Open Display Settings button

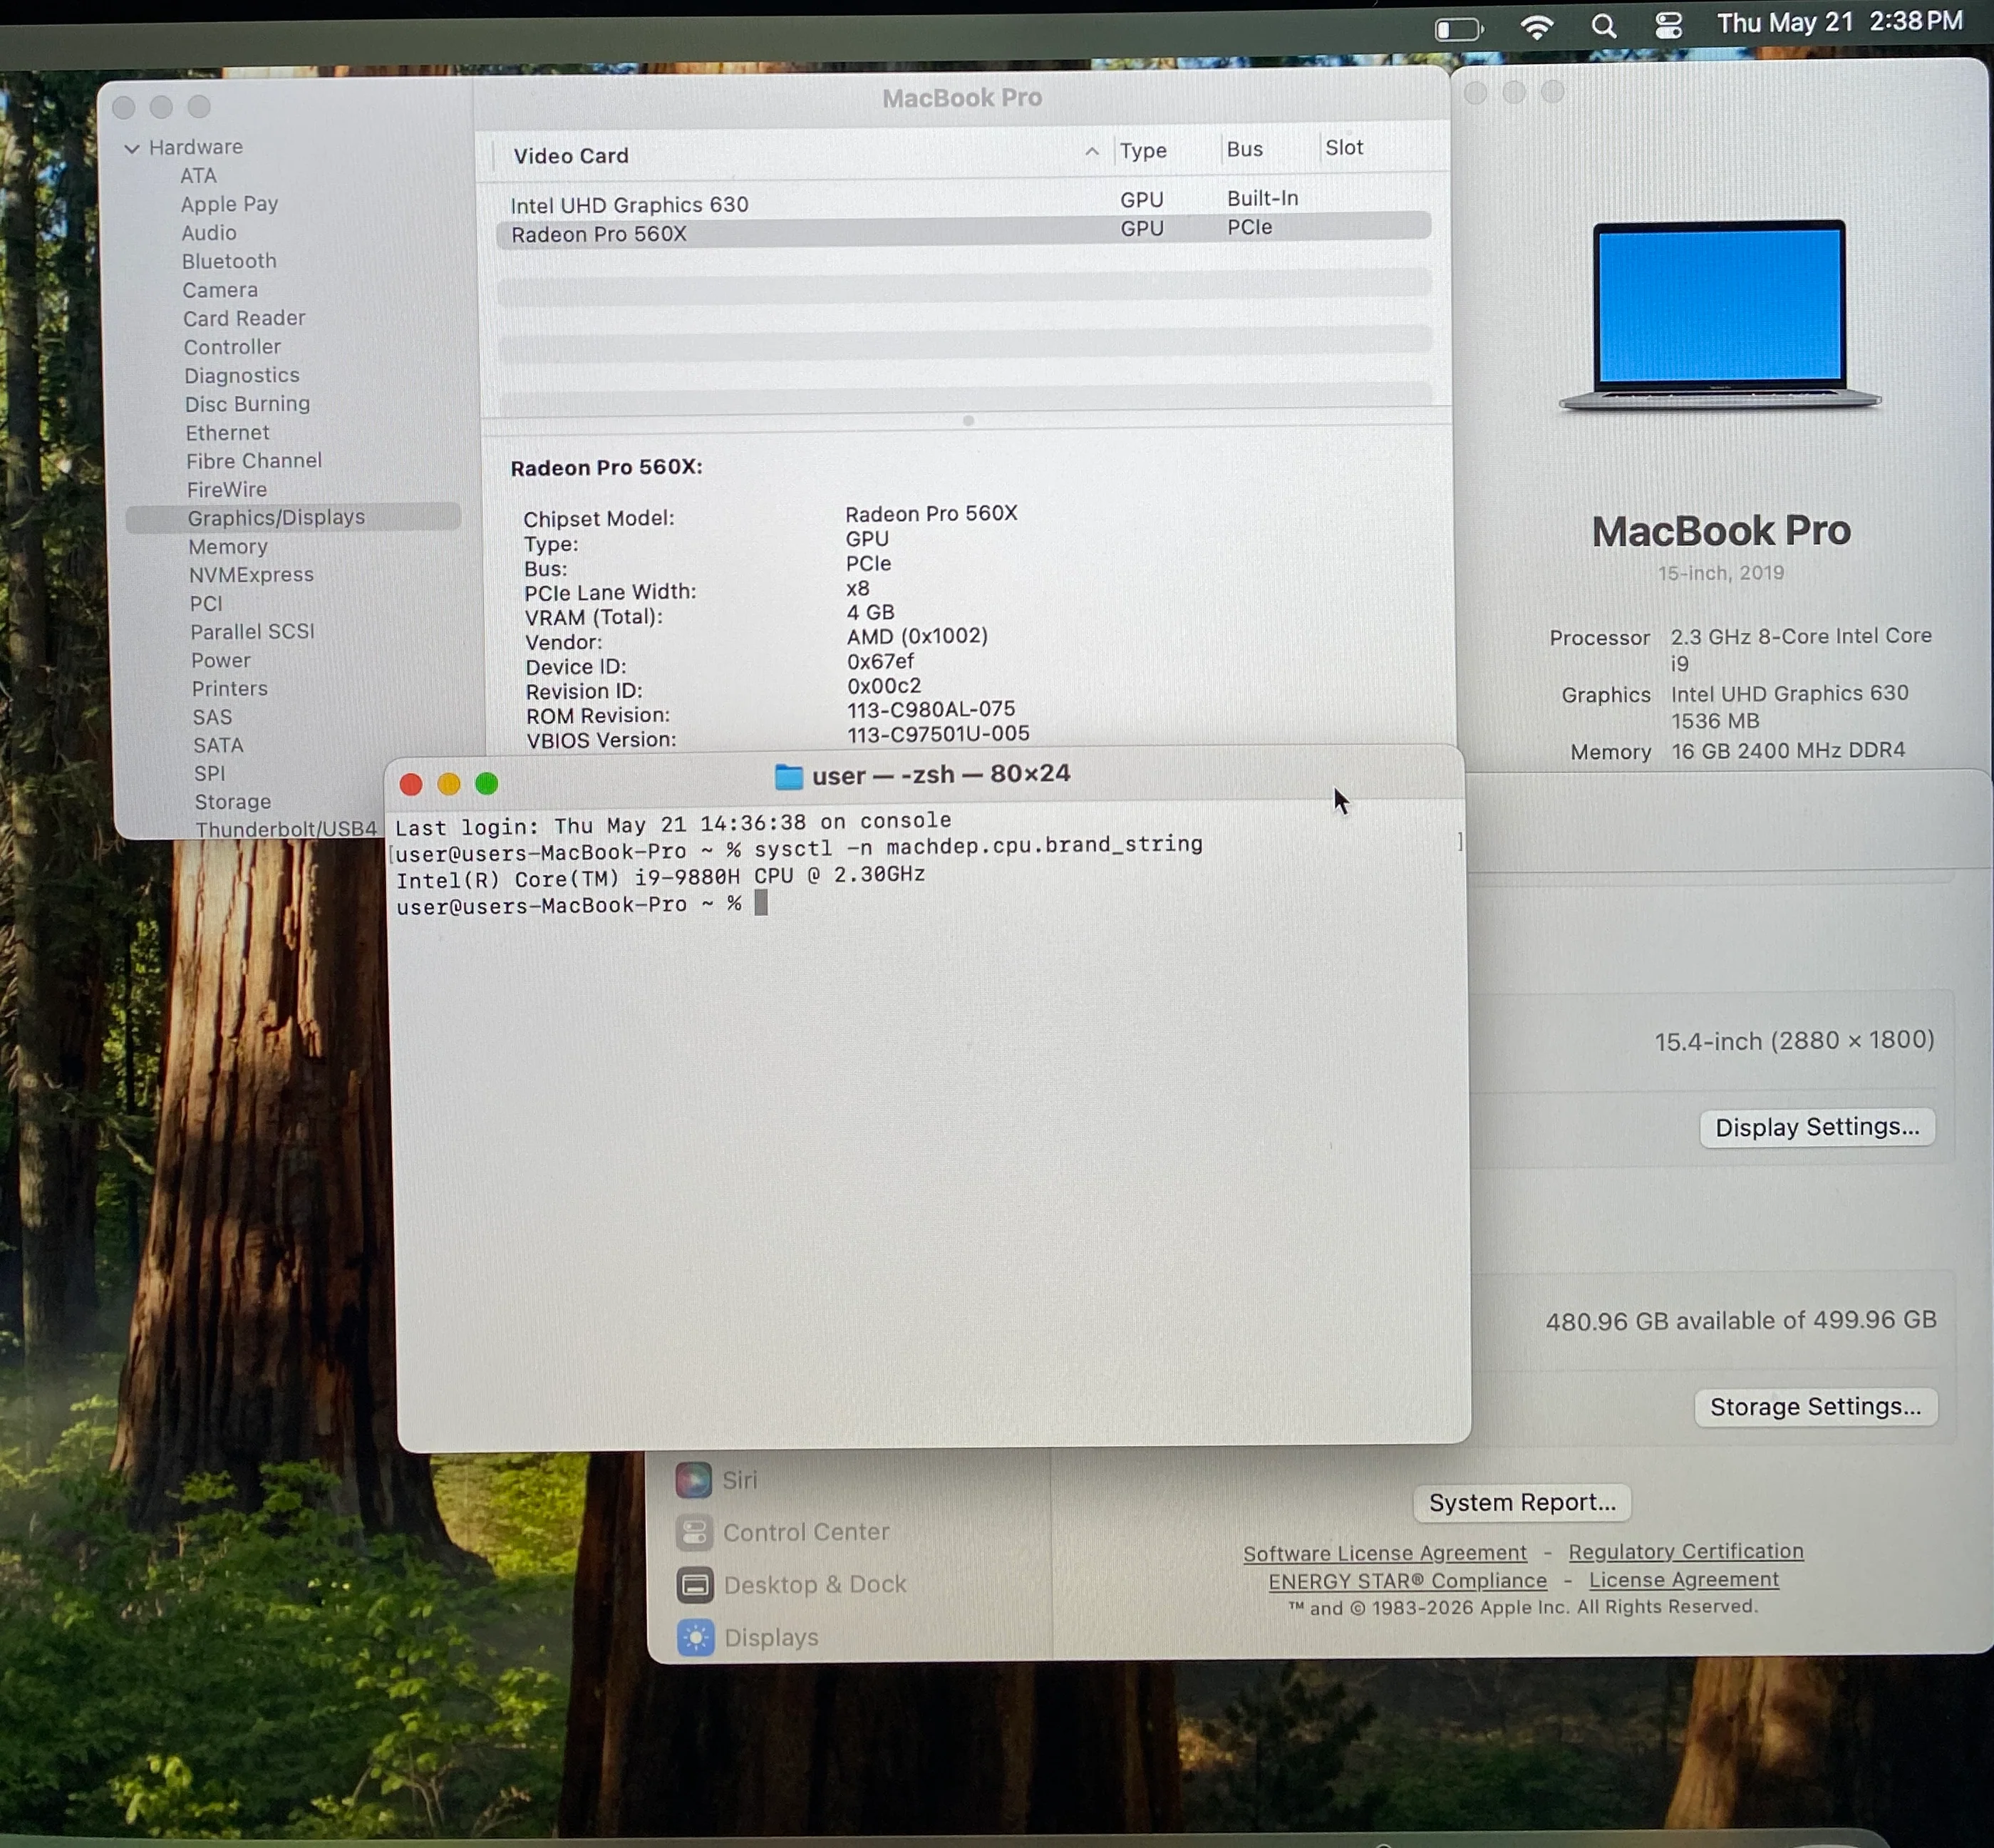click(1817, 1127)
